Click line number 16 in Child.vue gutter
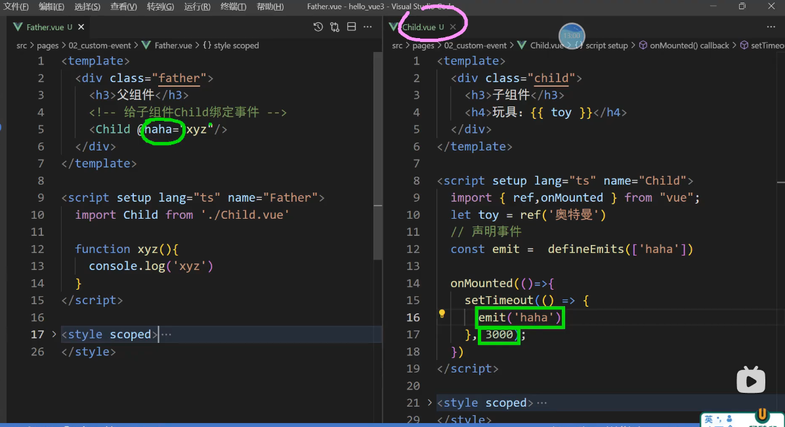This screenshot has height=427, width=785. point(413,317)
